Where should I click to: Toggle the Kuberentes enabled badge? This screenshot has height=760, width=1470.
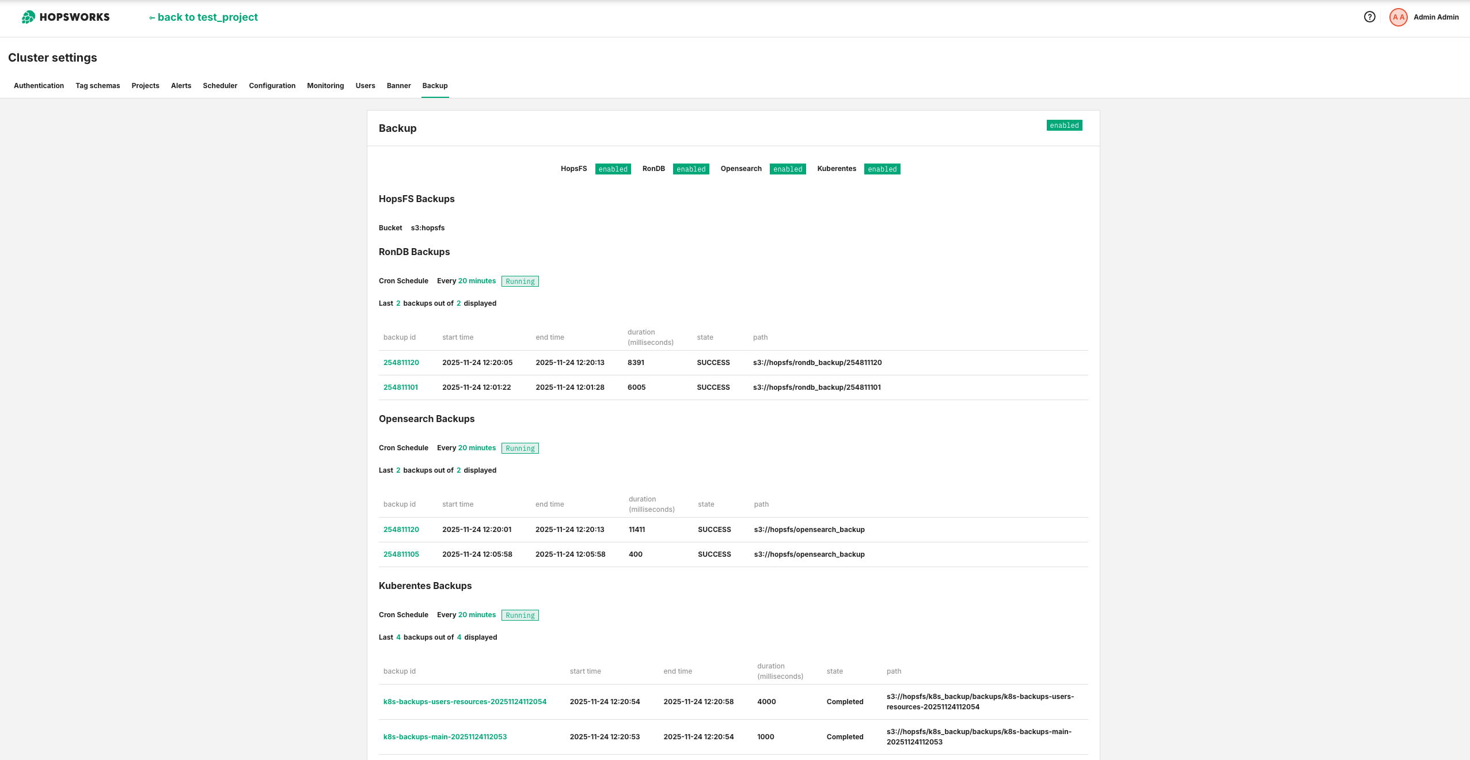pos(882,169)
